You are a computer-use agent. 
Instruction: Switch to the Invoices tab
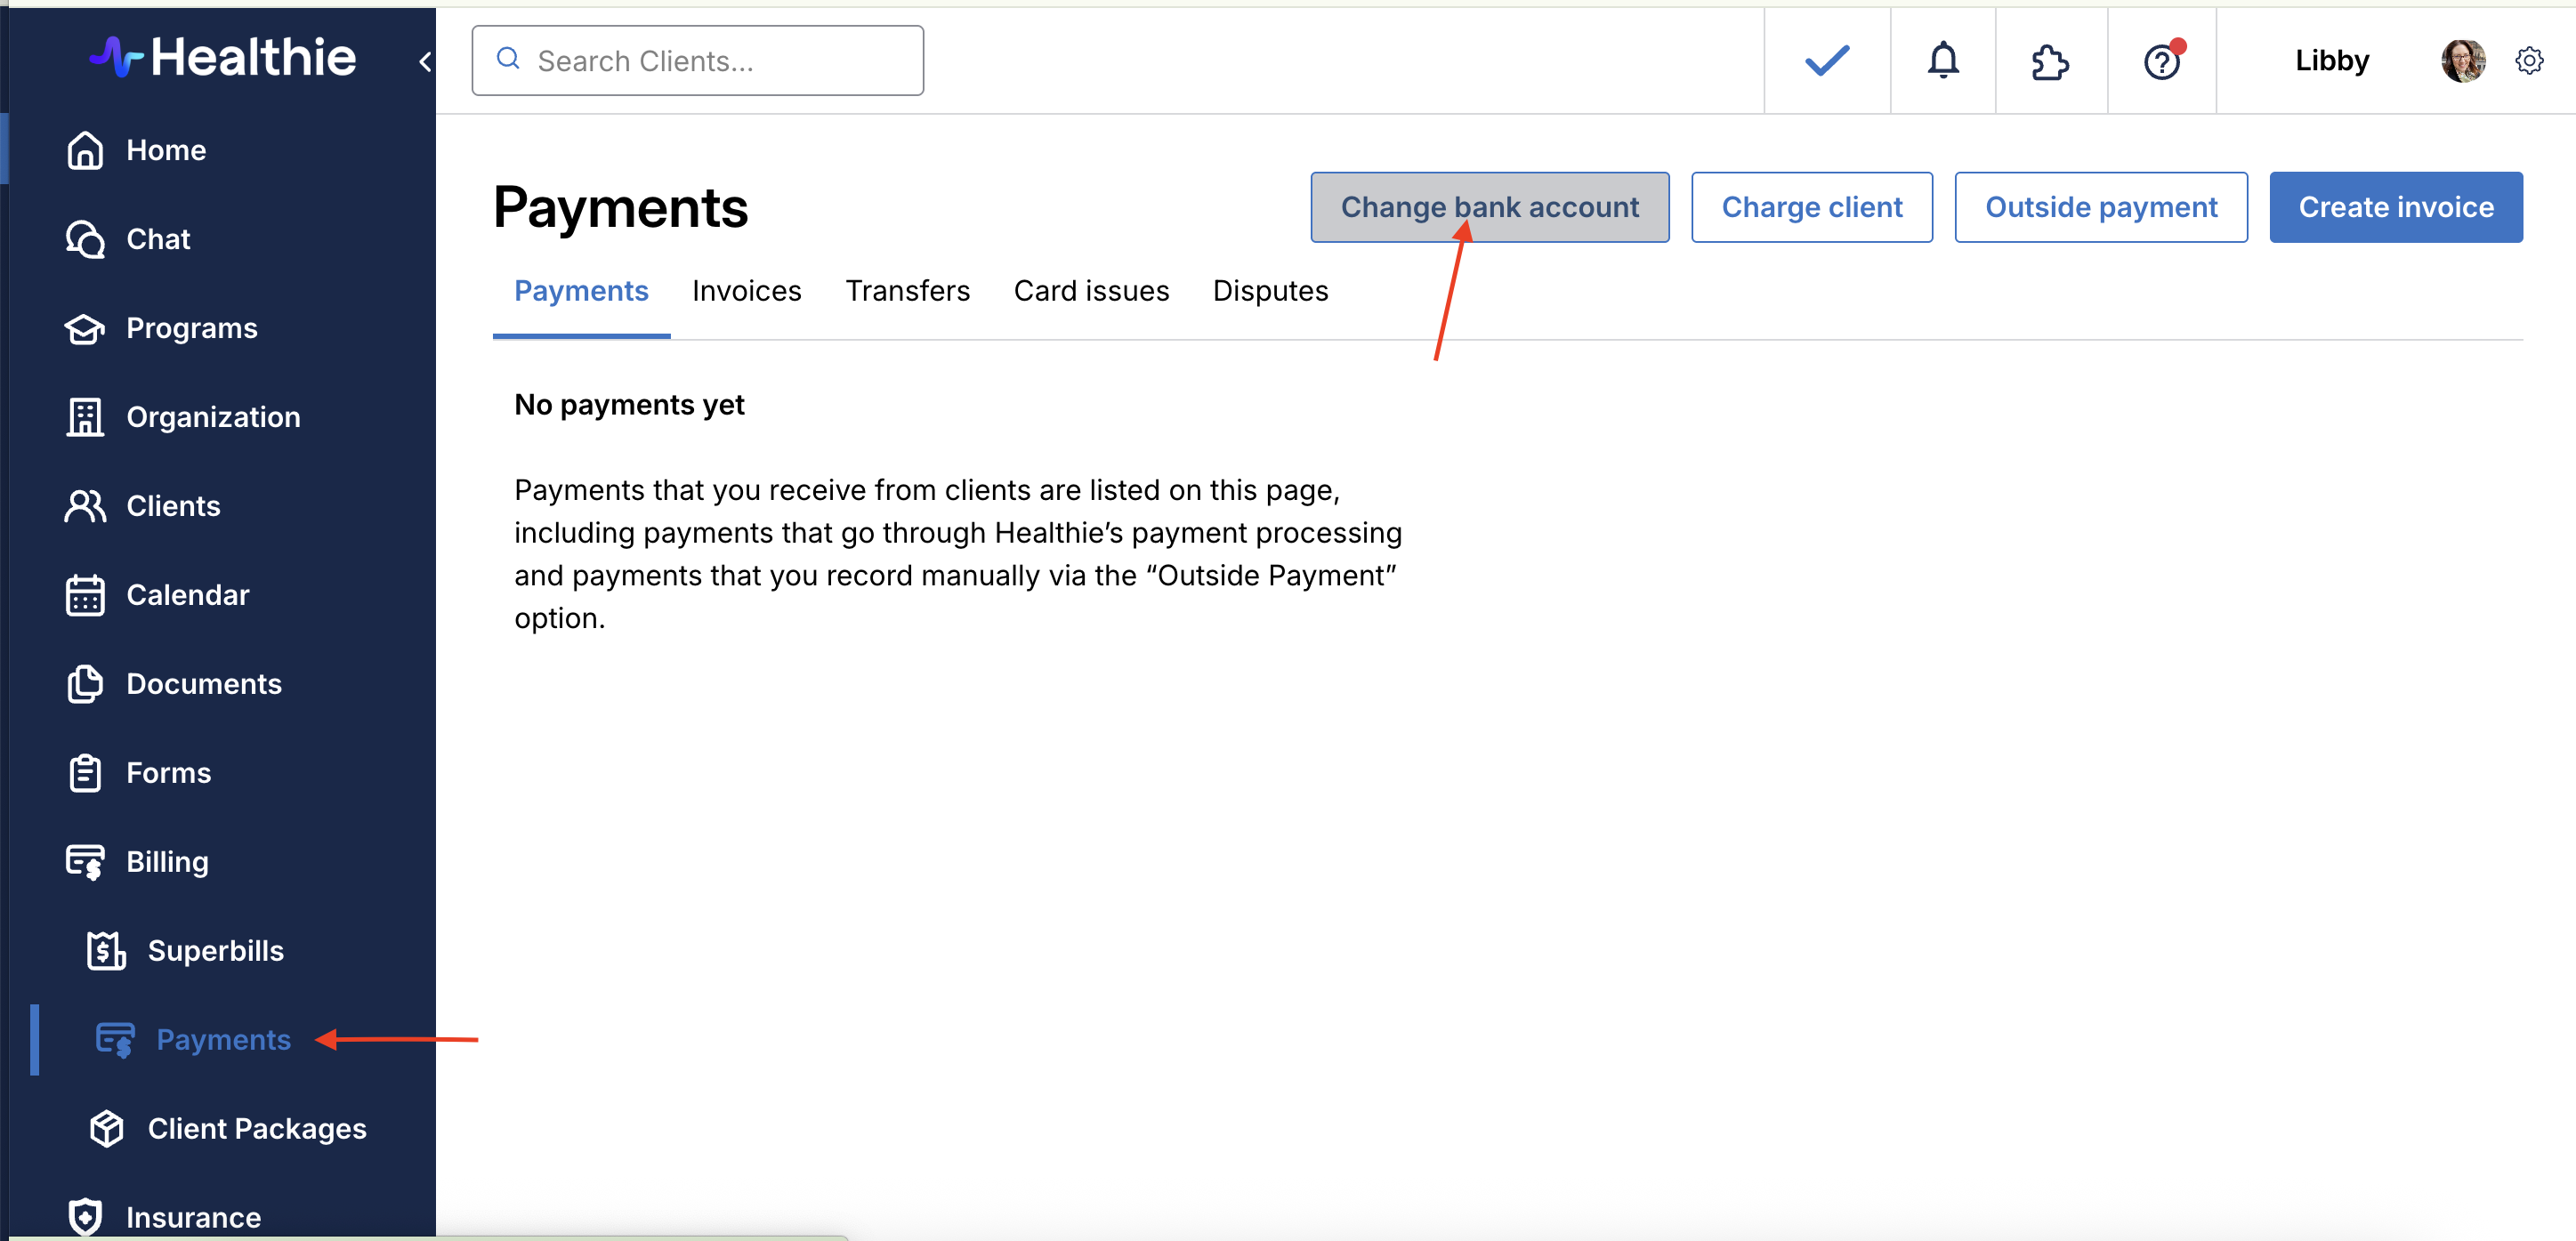pos(746,291)
